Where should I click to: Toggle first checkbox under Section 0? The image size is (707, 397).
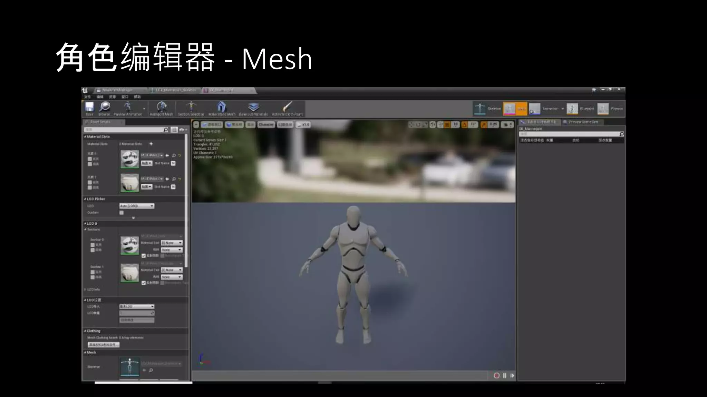(93, 245)
